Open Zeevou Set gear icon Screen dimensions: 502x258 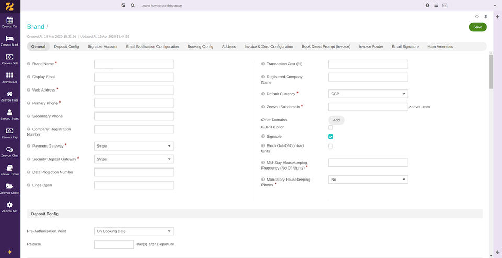tap(9, 205)
